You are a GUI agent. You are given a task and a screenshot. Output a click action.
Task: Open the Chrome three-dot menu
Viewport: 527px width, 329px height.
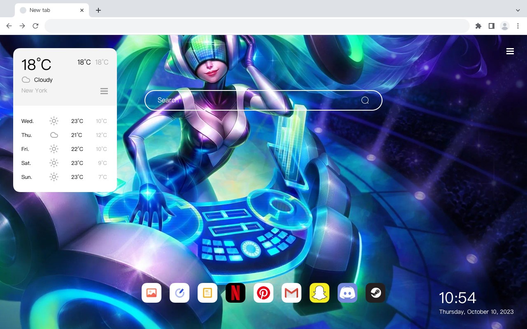coord(518,26)
